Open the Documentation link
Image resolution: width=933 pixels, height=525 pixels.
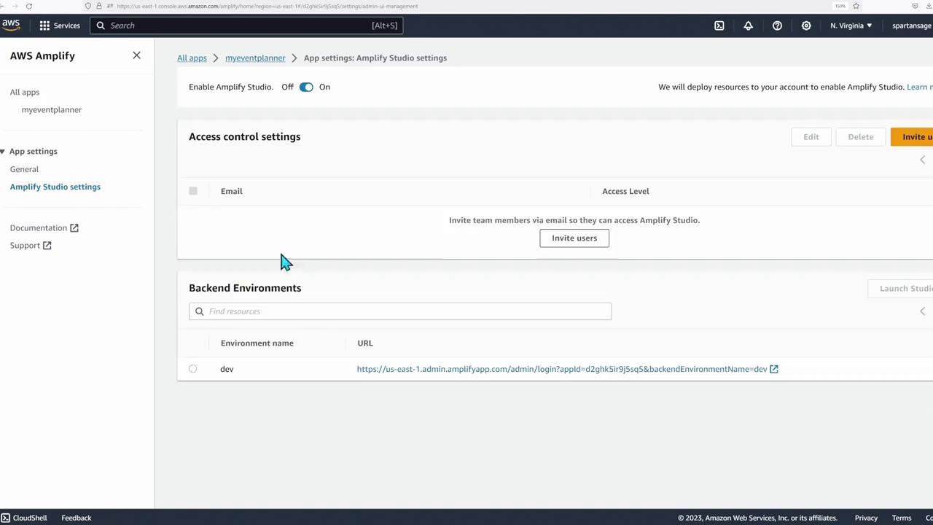click(x=38, y=228)
